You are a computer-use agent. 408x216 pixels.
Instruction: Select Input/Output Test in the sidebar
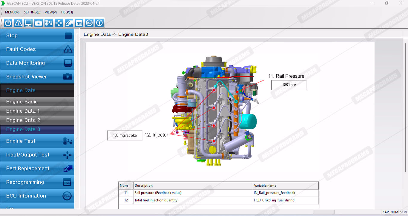coord(37,155)
